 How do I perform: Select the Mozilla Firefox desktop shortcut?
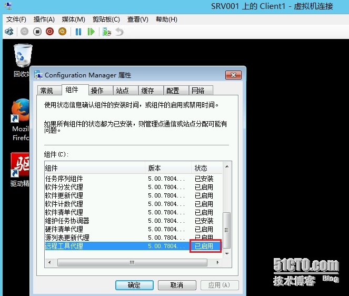pos(21,120)
